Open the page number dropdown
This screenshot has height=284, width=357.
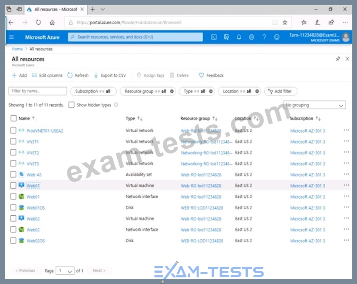click(x=65, y=271)
